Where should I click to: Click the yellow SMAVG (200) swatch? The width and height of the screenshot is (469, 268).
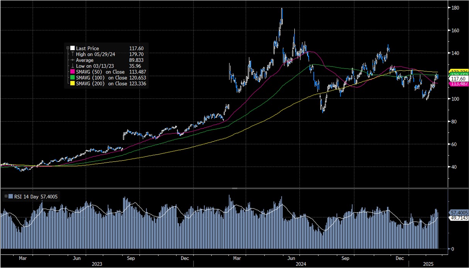72,83
